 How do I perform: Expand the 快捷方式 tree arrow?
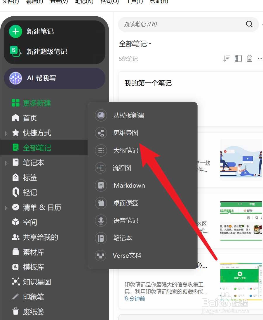point(6,133)
